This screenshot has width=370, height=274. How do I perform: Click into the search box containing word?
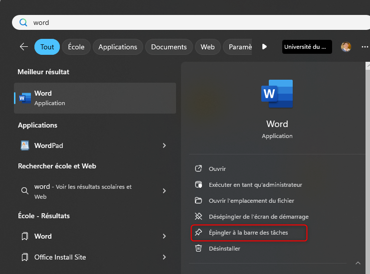click(189, 22)
